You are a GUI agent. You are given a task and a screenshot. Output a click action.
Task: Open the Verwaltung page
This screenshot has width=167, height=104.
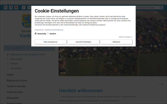(x=16, y=68)
